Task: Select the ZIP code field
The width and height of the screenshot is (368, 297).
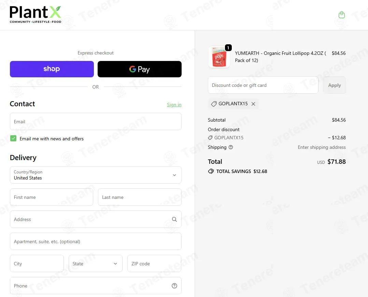Action: click(x=154, y=264)
